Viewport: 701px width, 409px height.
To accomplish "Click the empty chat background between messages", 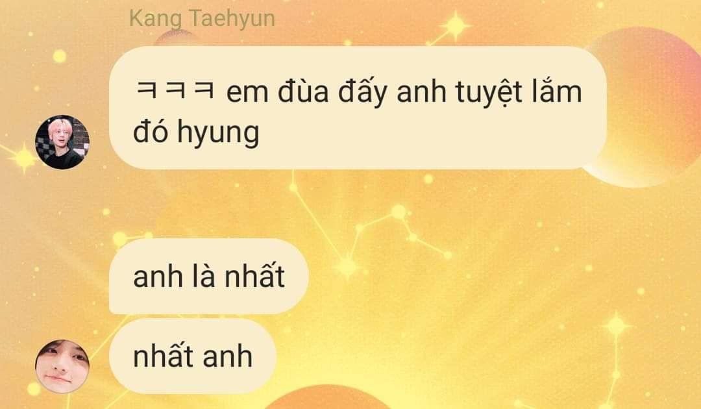I will coord(447,206).
